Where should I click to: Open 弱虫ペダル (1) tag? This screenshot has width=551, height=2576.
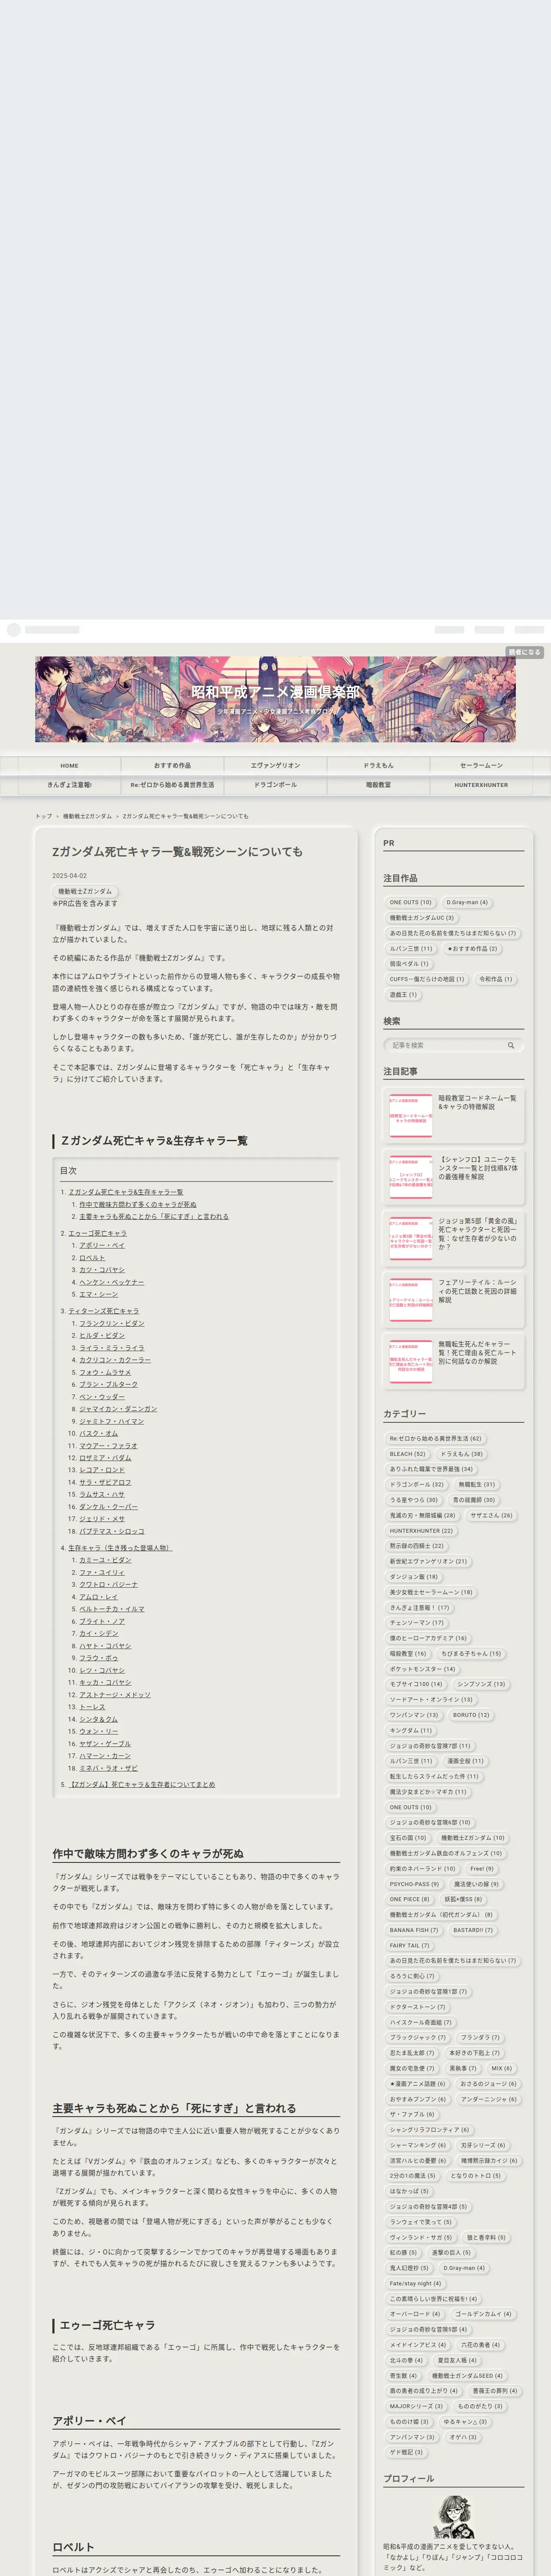tap(409, 964)
